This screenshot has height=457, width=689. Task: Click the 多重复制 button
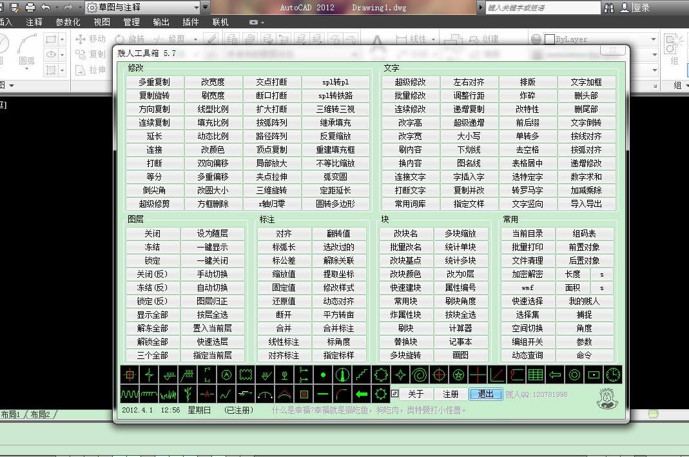tap(154, 82)
